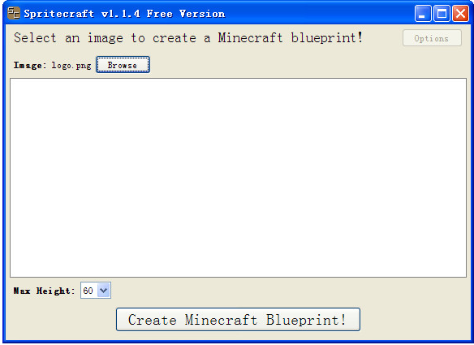The image size is (474, 345).
Task: Click the Spritecraft SC logo icon
Action: [x=13, y=13]
